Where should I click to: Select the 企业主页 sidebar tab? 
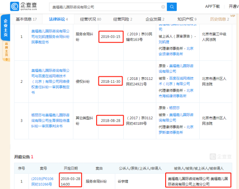(6, 28)
